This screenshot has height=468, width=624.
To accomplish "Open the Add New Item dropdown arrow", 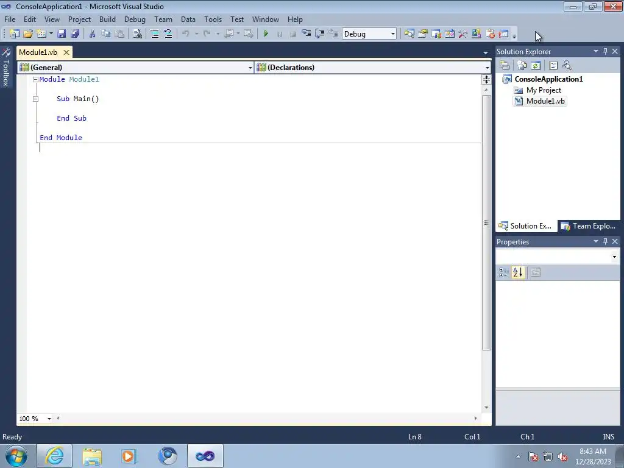I will point(51,34).
